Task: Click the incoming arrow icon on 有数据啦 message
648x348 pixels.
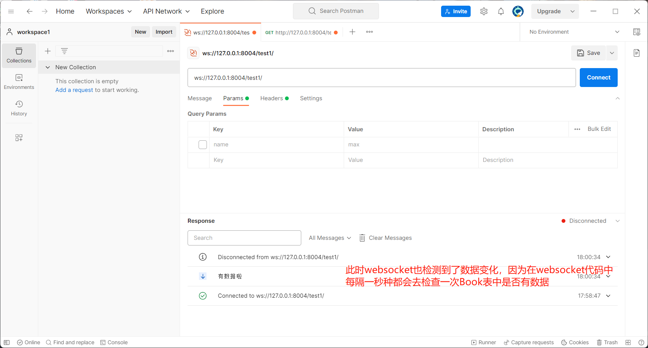Action: pyautogui.click(x=203, y=276)
